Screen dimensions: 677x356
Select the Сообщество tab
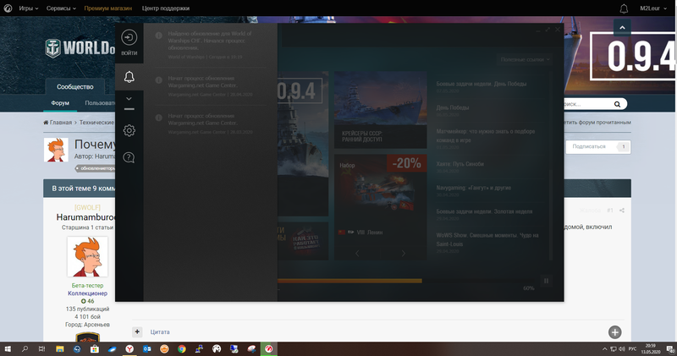click(75, 87)
